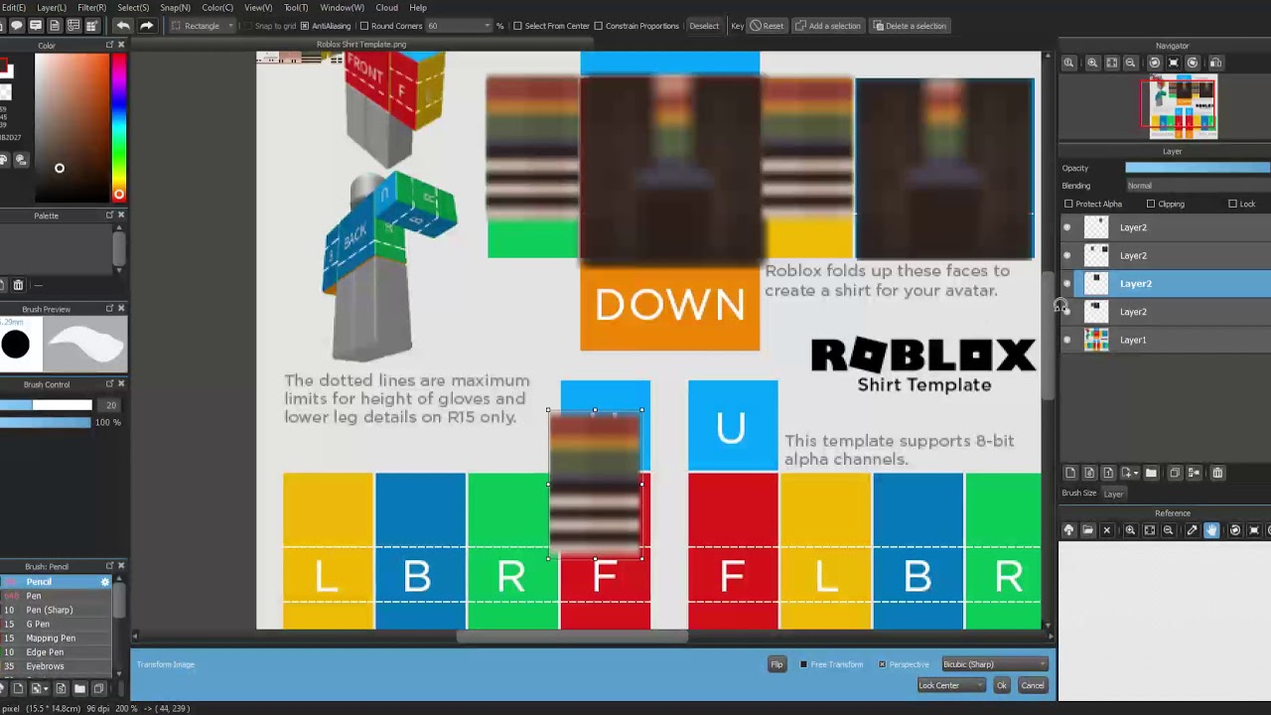Toggle Perspective transform mode
This screenshot has width=1271, height=715.
click(882, 664)
